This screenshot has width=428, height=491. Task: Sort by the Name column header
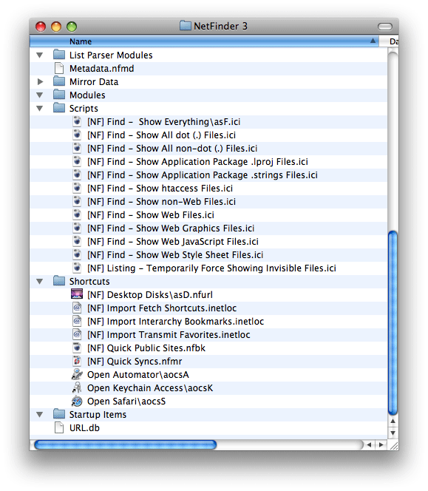pyautogui.click(x=204, y=41)
